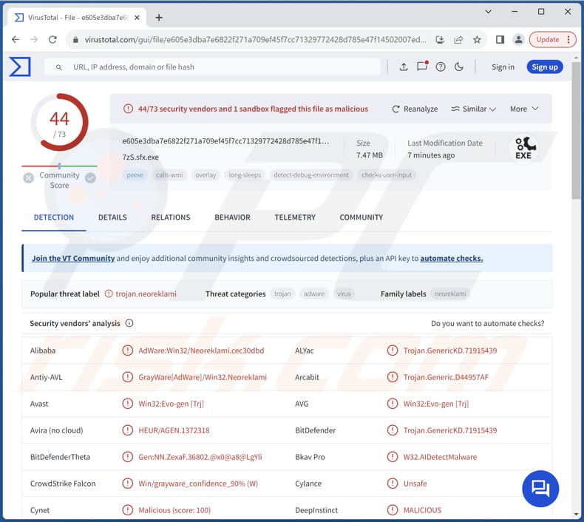Vote negative on community score X
Viewport: 584px width, 522px height.
28,177
